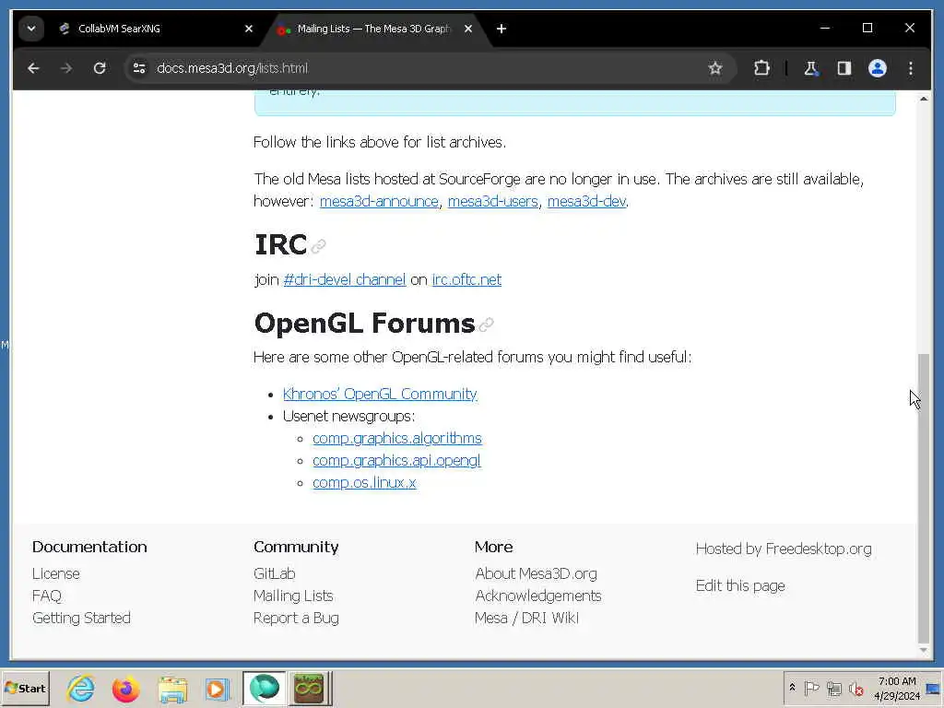
Task: Open the Getting Started footer link
Action: pyautogui.click(x=81, y=619)
